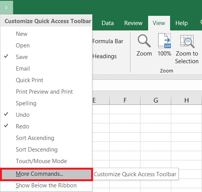Click the Zoom magnifier icon
Screen dimensions: 202x192
tap(144, 41)
